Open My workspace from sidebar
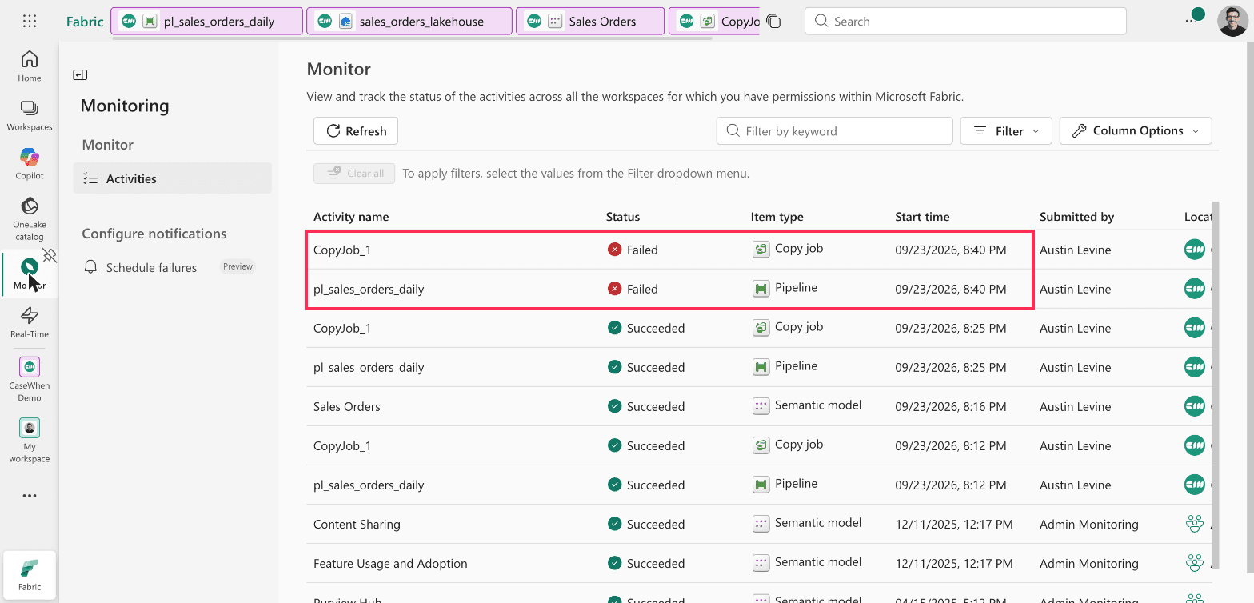 tap(30, 441)
